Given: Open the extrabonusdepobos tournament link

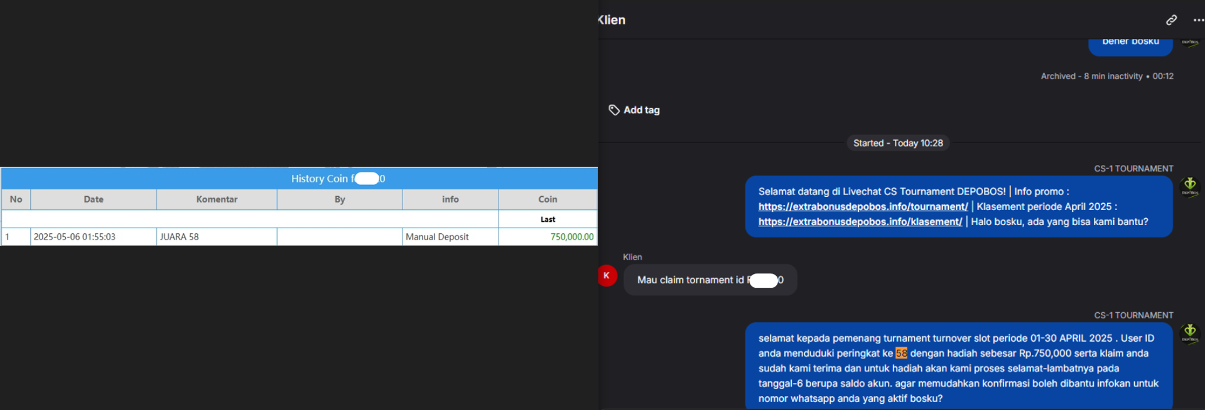Looking at the screenshot, I should pyautogui.click(x=863, y=206).
